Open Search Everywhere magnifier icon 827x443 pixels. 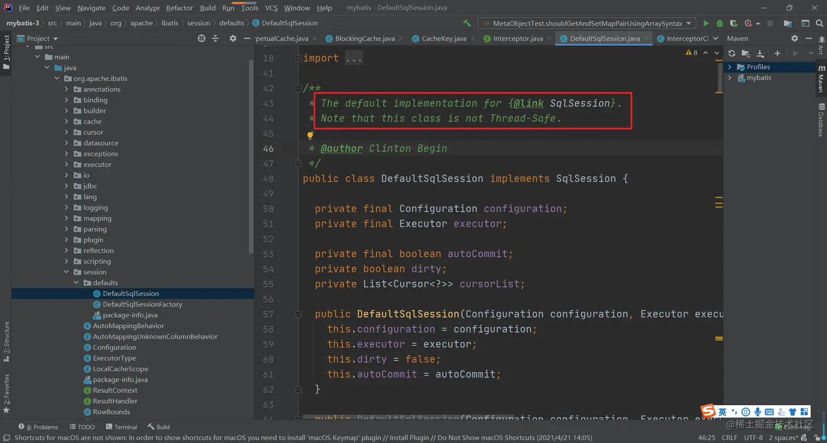click(819, 23)
